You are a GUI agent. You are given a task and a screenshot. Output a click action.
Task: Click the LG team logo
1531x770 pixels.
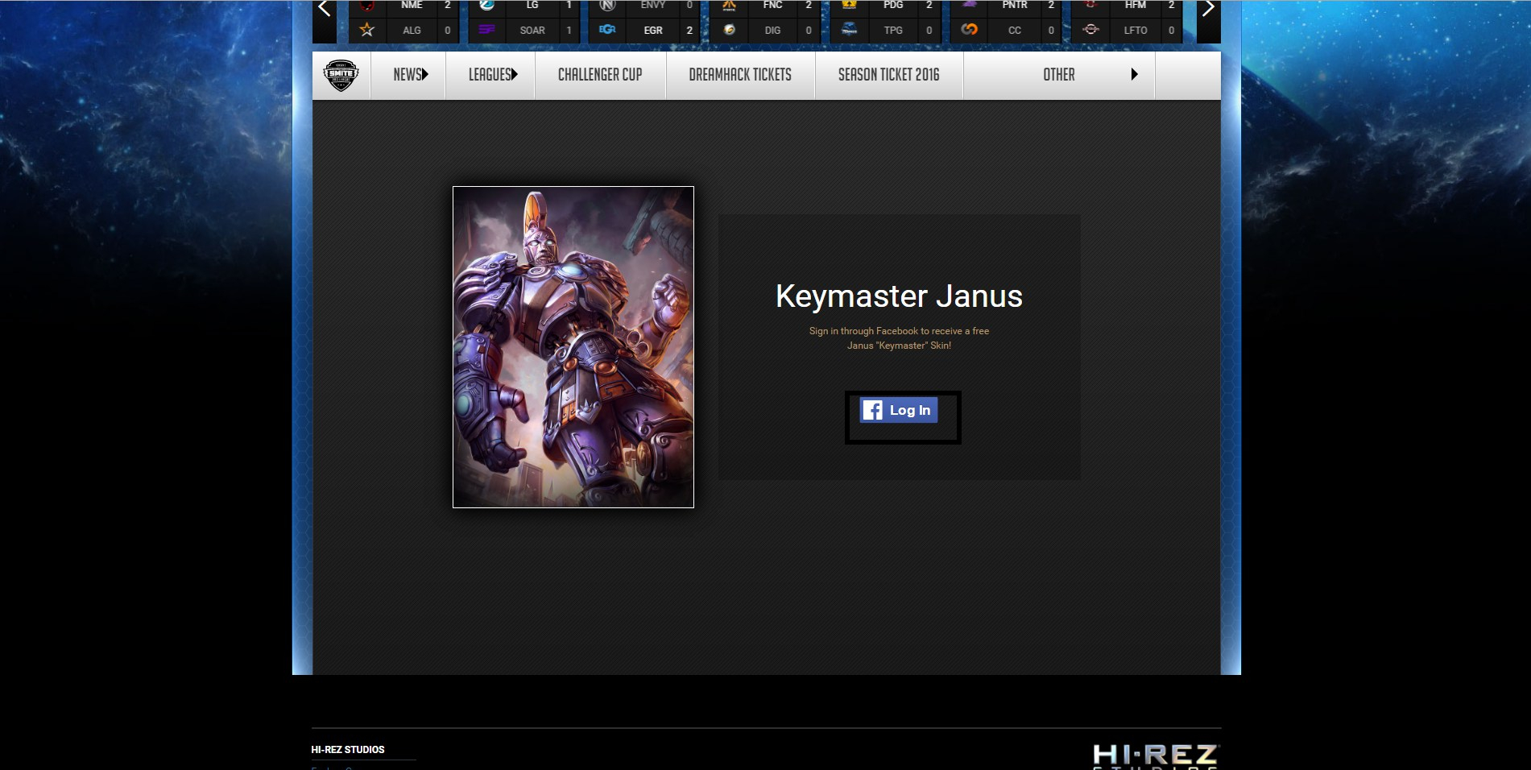(x=486, y=5)
